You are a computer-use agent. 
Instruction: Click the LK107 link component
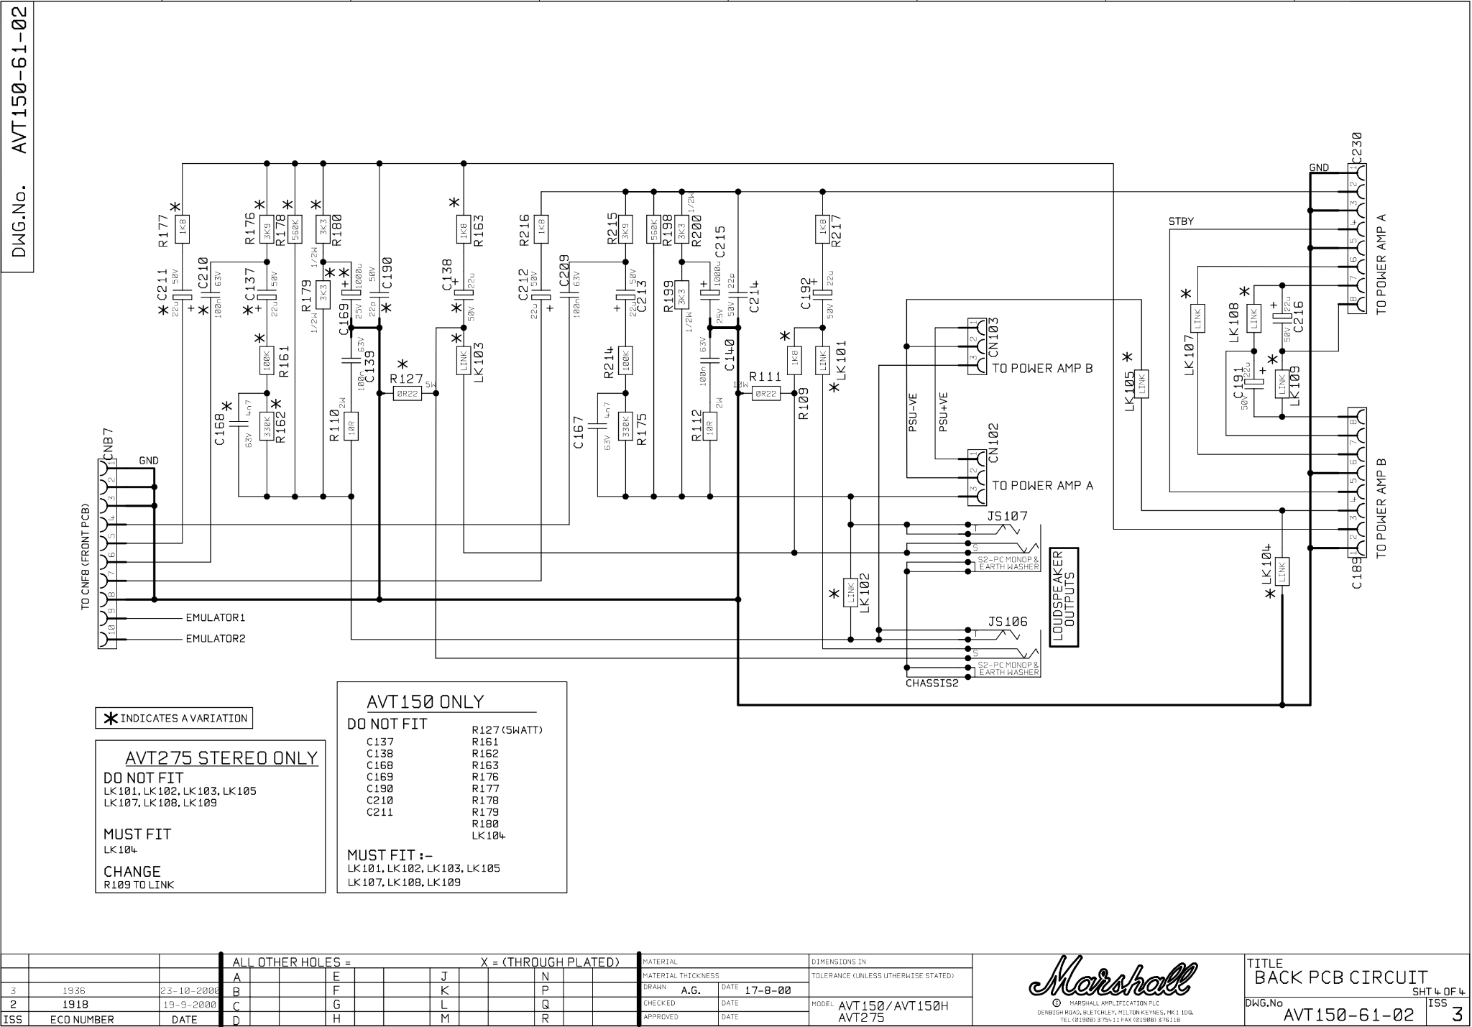pyautogui.click(x=1197, y=318)
